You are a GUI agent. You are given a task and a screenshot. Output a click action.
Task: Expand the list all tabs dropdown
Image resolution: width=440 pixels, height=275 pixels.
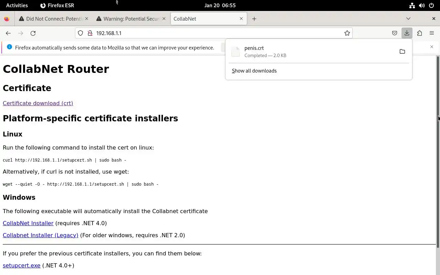[x=408, y=19]
